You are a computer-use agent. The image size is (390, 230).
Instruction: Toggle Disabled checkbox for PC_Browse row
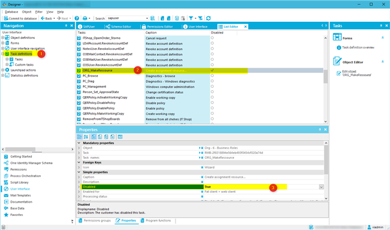(x=212, y=75)
